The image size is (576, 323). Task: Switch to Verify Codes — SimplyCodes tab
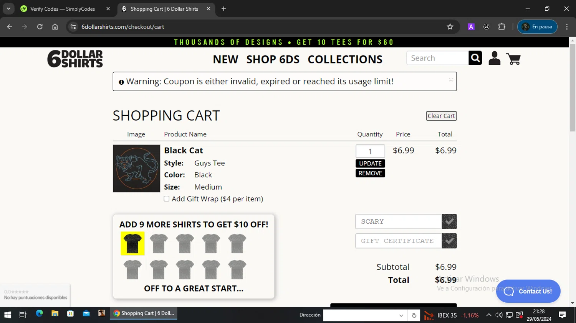click(x=63, y=9)
